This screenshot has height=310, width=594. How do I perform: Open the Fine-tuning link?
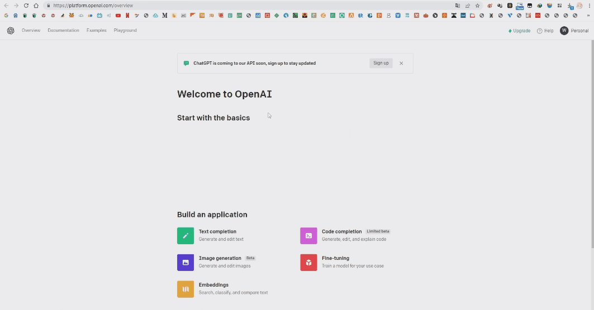335,258
